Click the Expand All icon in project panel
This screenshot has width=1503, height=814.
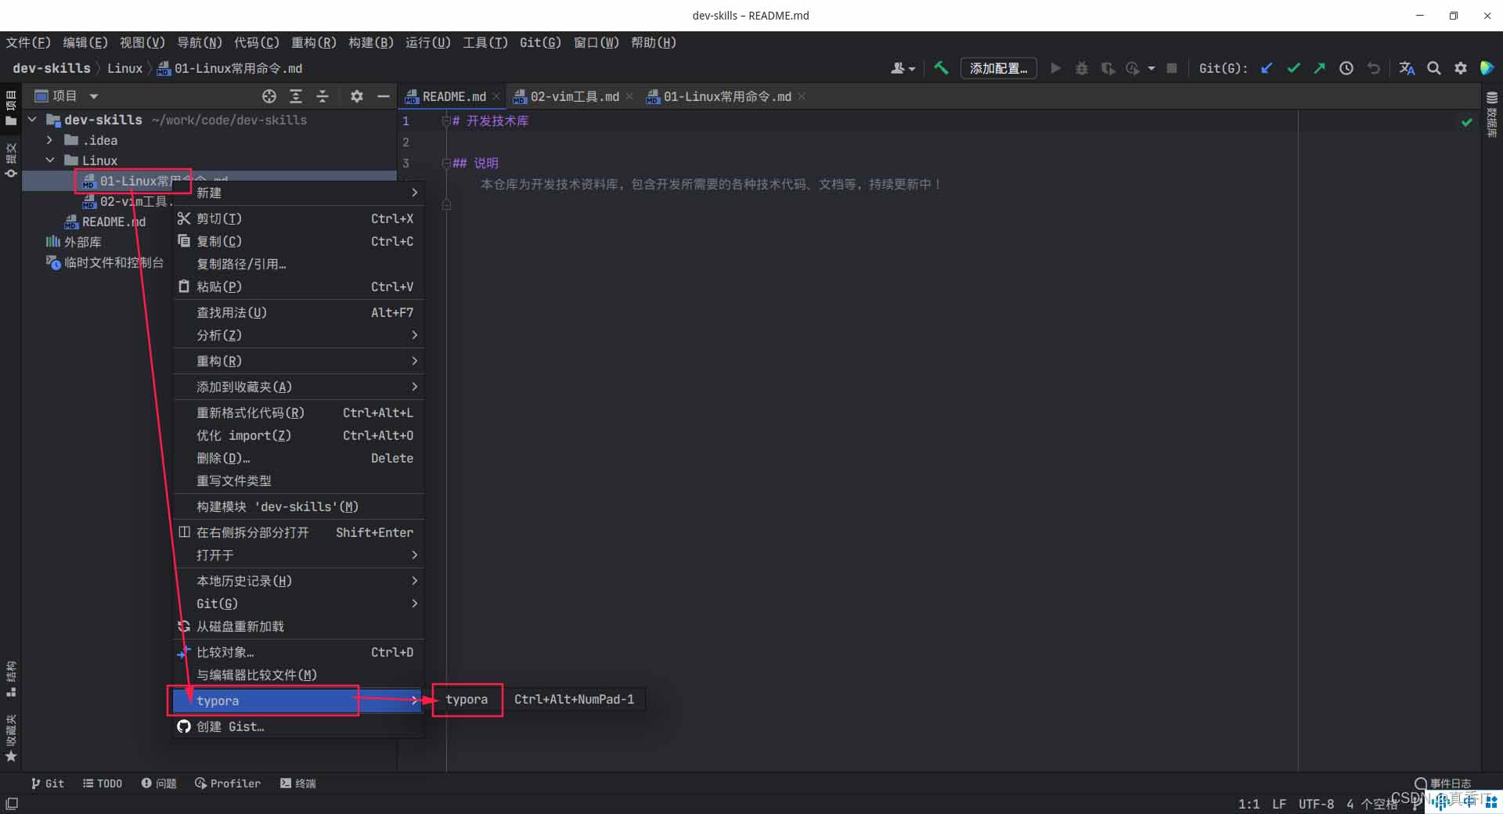tap(296, 96)
